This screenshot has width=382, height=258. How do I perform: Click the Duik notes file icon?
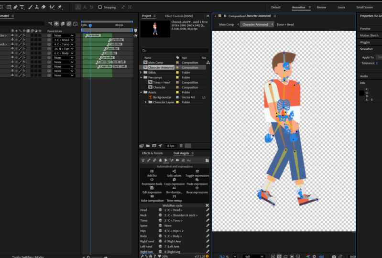pos(207,161)
